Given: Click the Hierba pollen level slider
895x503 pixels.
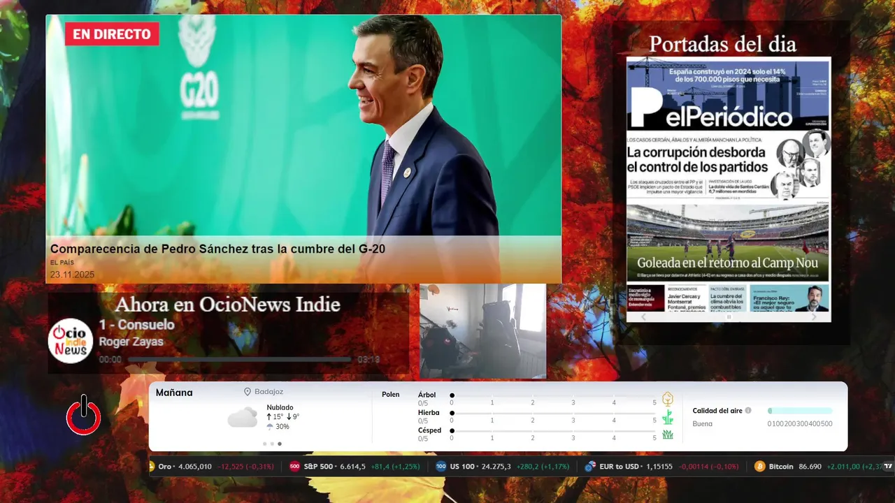Looking at the screenshot, I should pyautogui.click(x=553, y=414).
